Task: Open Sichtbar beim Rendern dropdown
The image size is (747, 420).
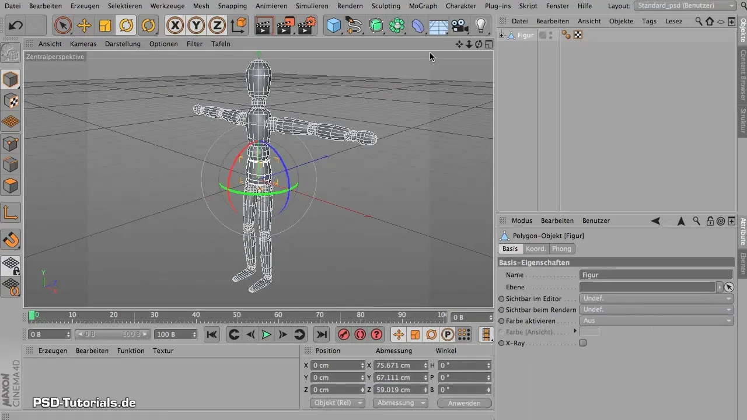Action: point(657,310)
